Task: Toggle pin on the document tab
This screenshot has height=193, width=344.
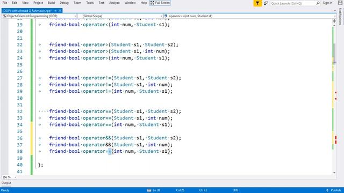Action: (x=55, y=11)
